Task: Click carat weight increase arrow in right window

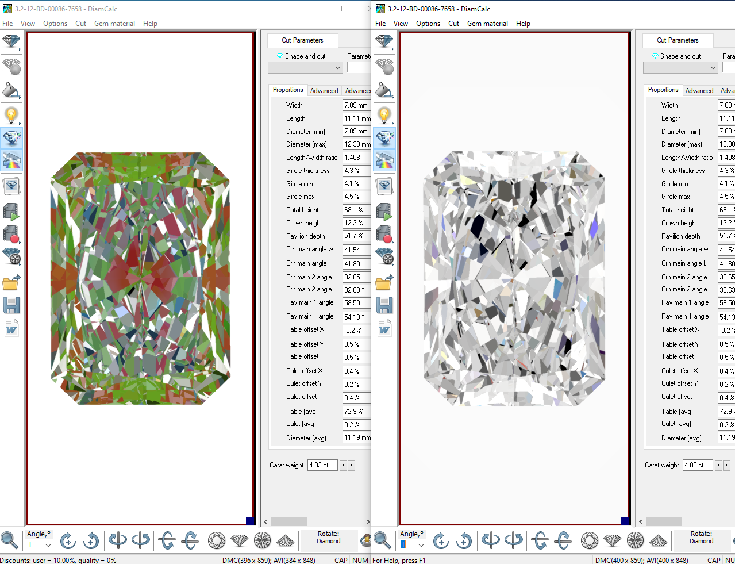Action: click(x=726, y=465)
